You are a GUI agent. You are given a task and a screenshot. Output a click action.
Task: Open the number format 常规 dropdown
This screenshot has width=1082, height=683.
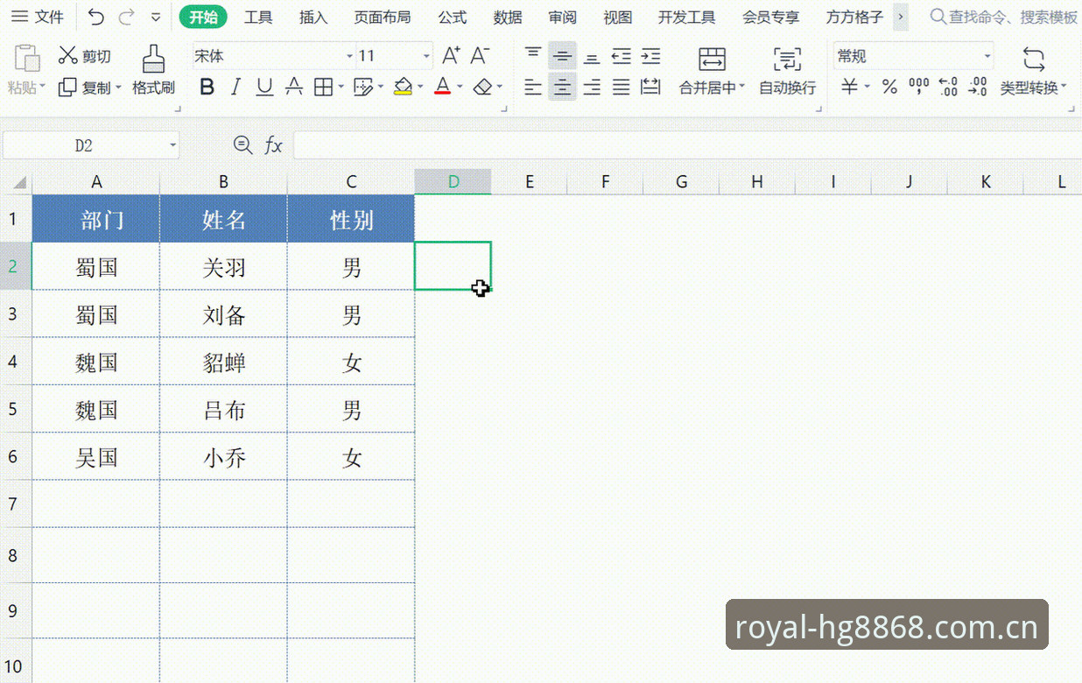pyautogui.click(x=987, y=56)
